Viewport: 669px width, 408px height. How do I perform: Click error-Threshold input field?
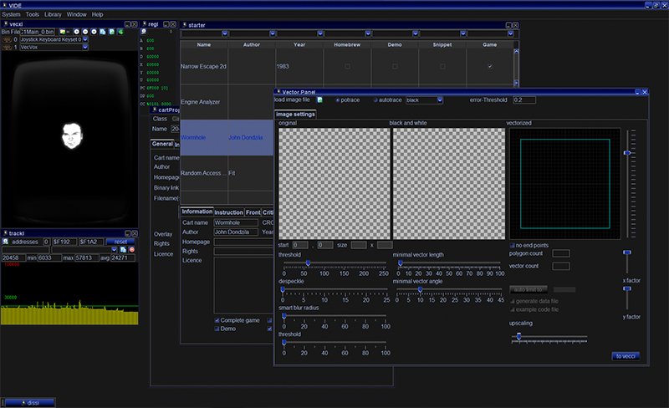pyautogui.click(x=524, y=99)
